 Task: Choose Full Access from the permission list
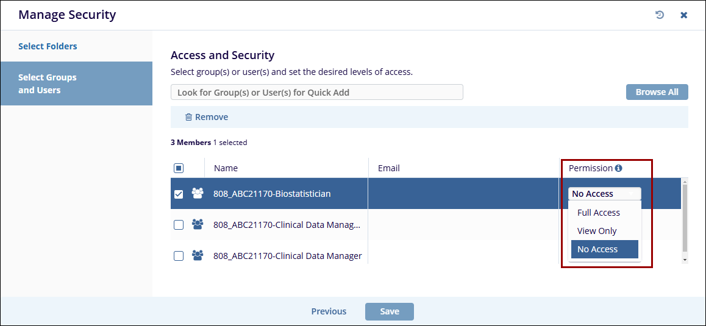[598, 213]
